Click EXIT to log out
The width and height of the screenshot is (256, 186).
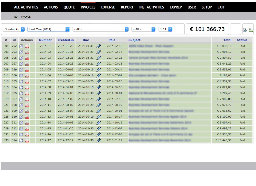[221, 7]
